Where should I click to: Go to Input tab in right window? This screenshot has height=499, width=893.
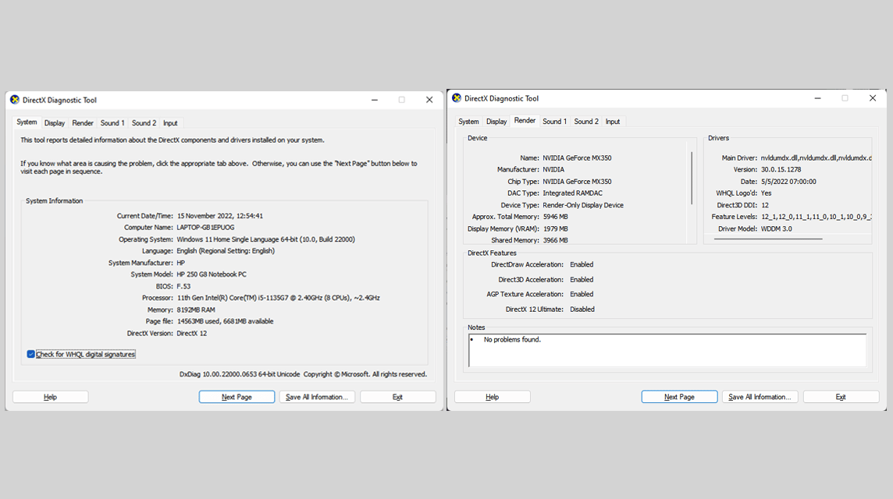pos(613,121)
